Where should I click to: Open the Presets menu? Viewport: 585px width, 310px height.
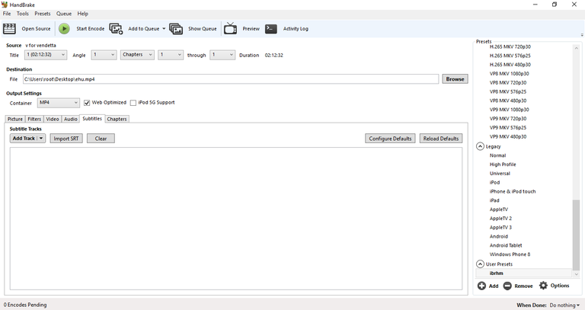pyautogui.click(x=43, y=14)
